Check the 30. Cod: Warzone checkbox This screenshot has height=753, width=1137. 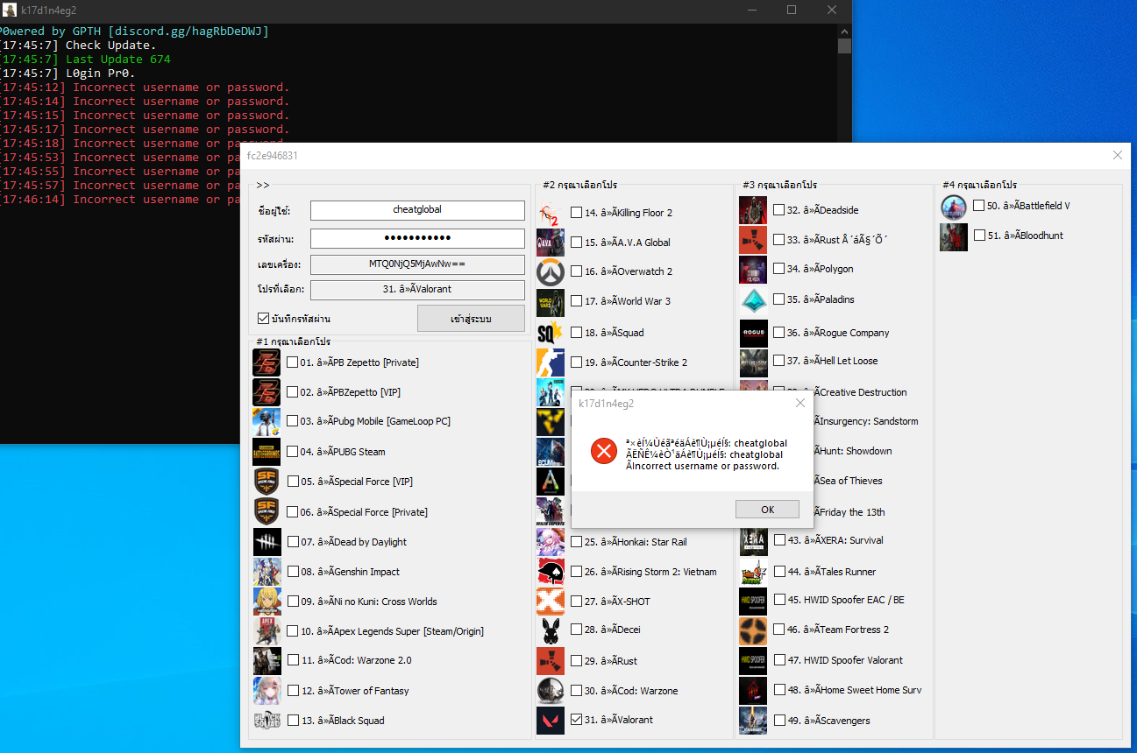point(576,691)
